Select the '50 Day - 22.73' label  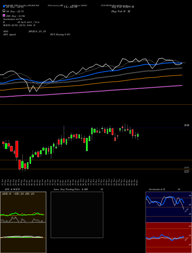click(15, 11)
